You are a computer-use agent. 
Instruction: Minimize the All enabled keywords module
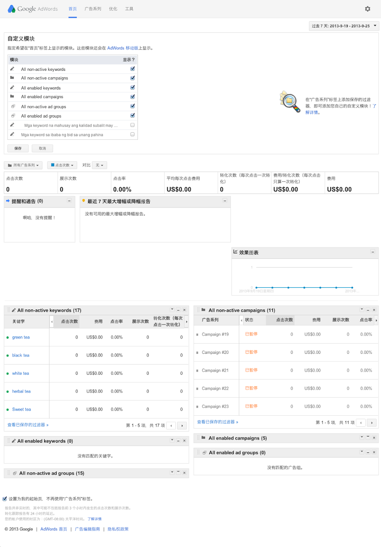coord(178,440)
